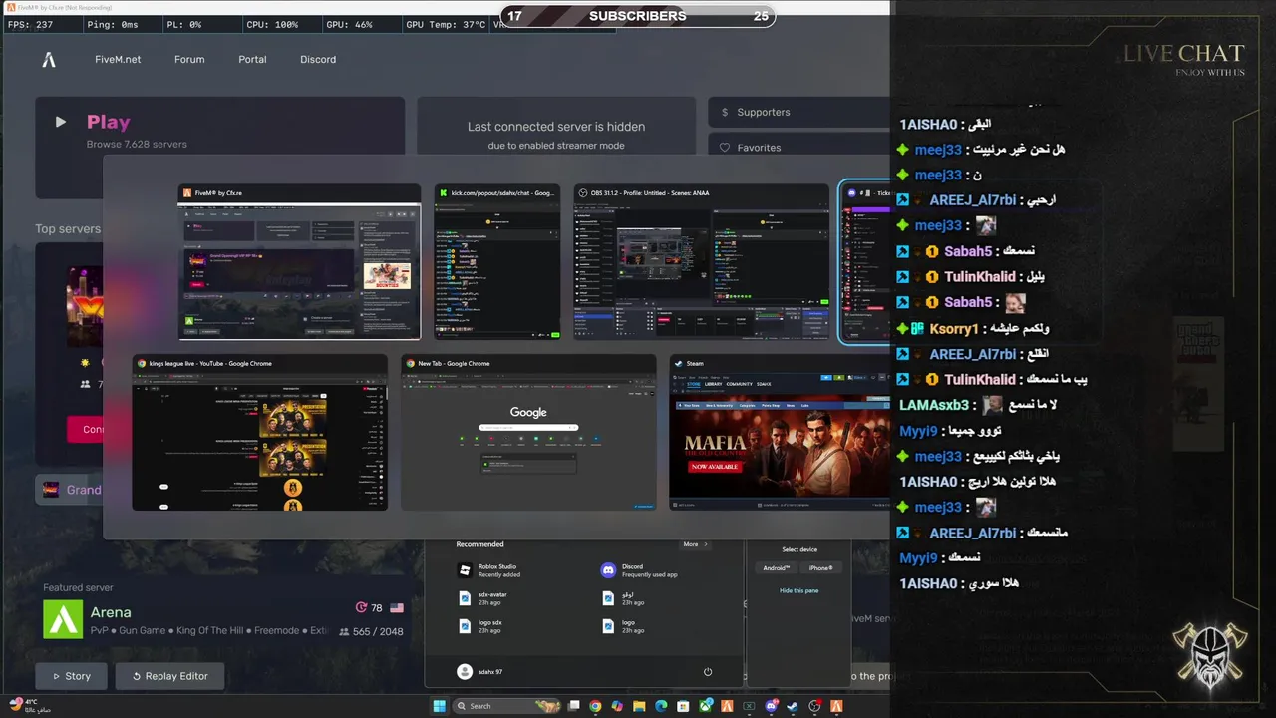
Task: Click the sdahx 97 user account
Action: (480, 672)
